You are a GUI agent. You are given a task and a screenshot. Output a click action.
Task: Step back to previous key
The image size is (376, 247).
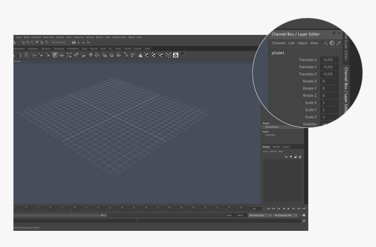tap(274, 209)
